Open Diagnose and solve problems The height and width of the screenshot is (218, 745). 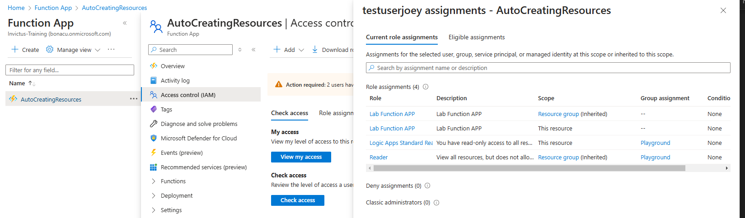[199, 124]
